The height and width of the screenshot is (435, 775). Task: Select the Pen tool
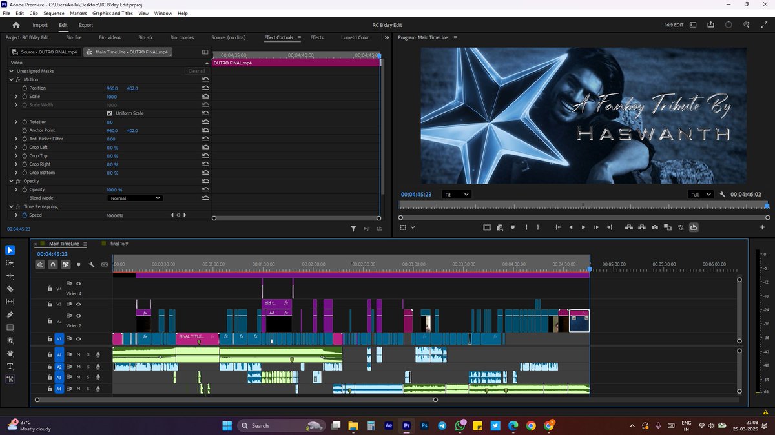10,314
